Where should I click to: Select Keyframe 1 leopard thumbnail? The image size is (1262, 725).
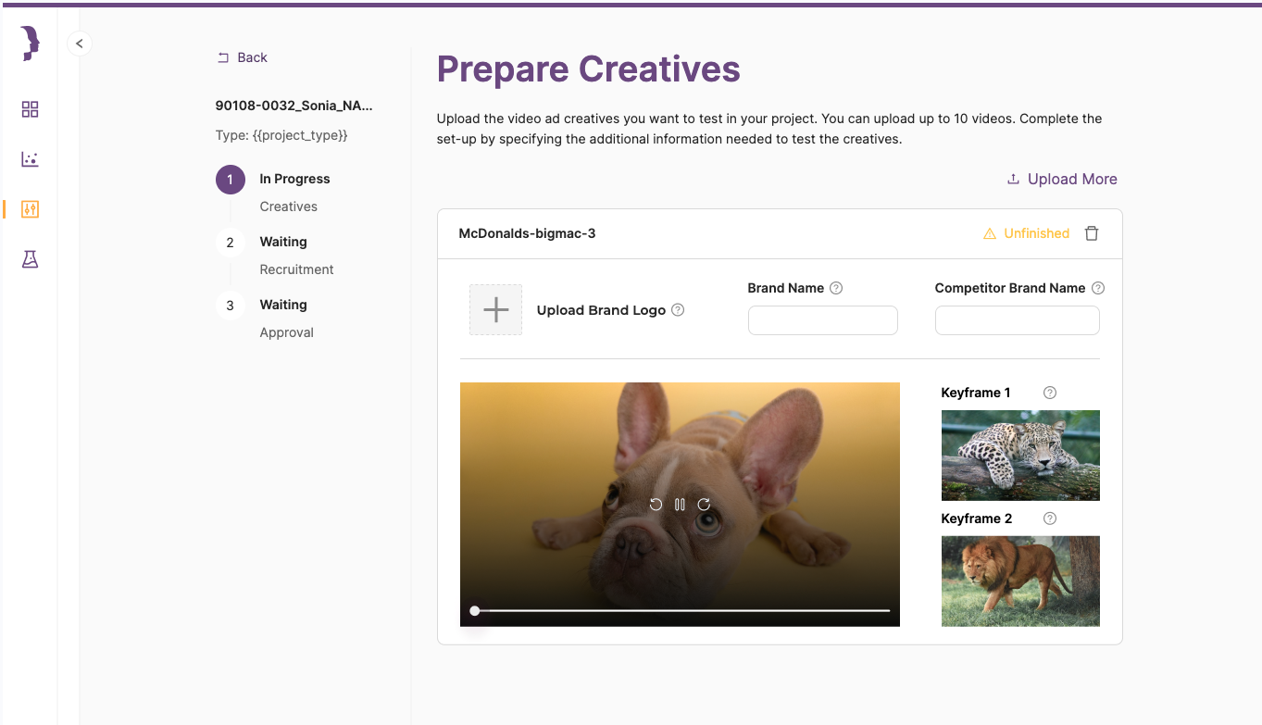pyautogui.click(x=1020, y=456)
